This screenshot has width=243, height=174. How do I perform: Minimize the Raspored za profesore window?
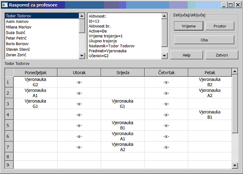[224, 5]
